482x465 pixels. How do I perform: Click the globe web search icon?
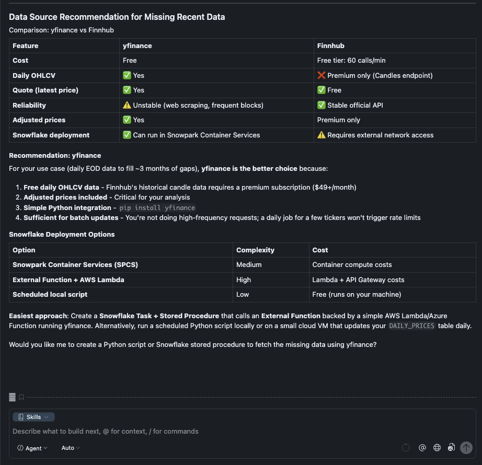click(437, 448)
